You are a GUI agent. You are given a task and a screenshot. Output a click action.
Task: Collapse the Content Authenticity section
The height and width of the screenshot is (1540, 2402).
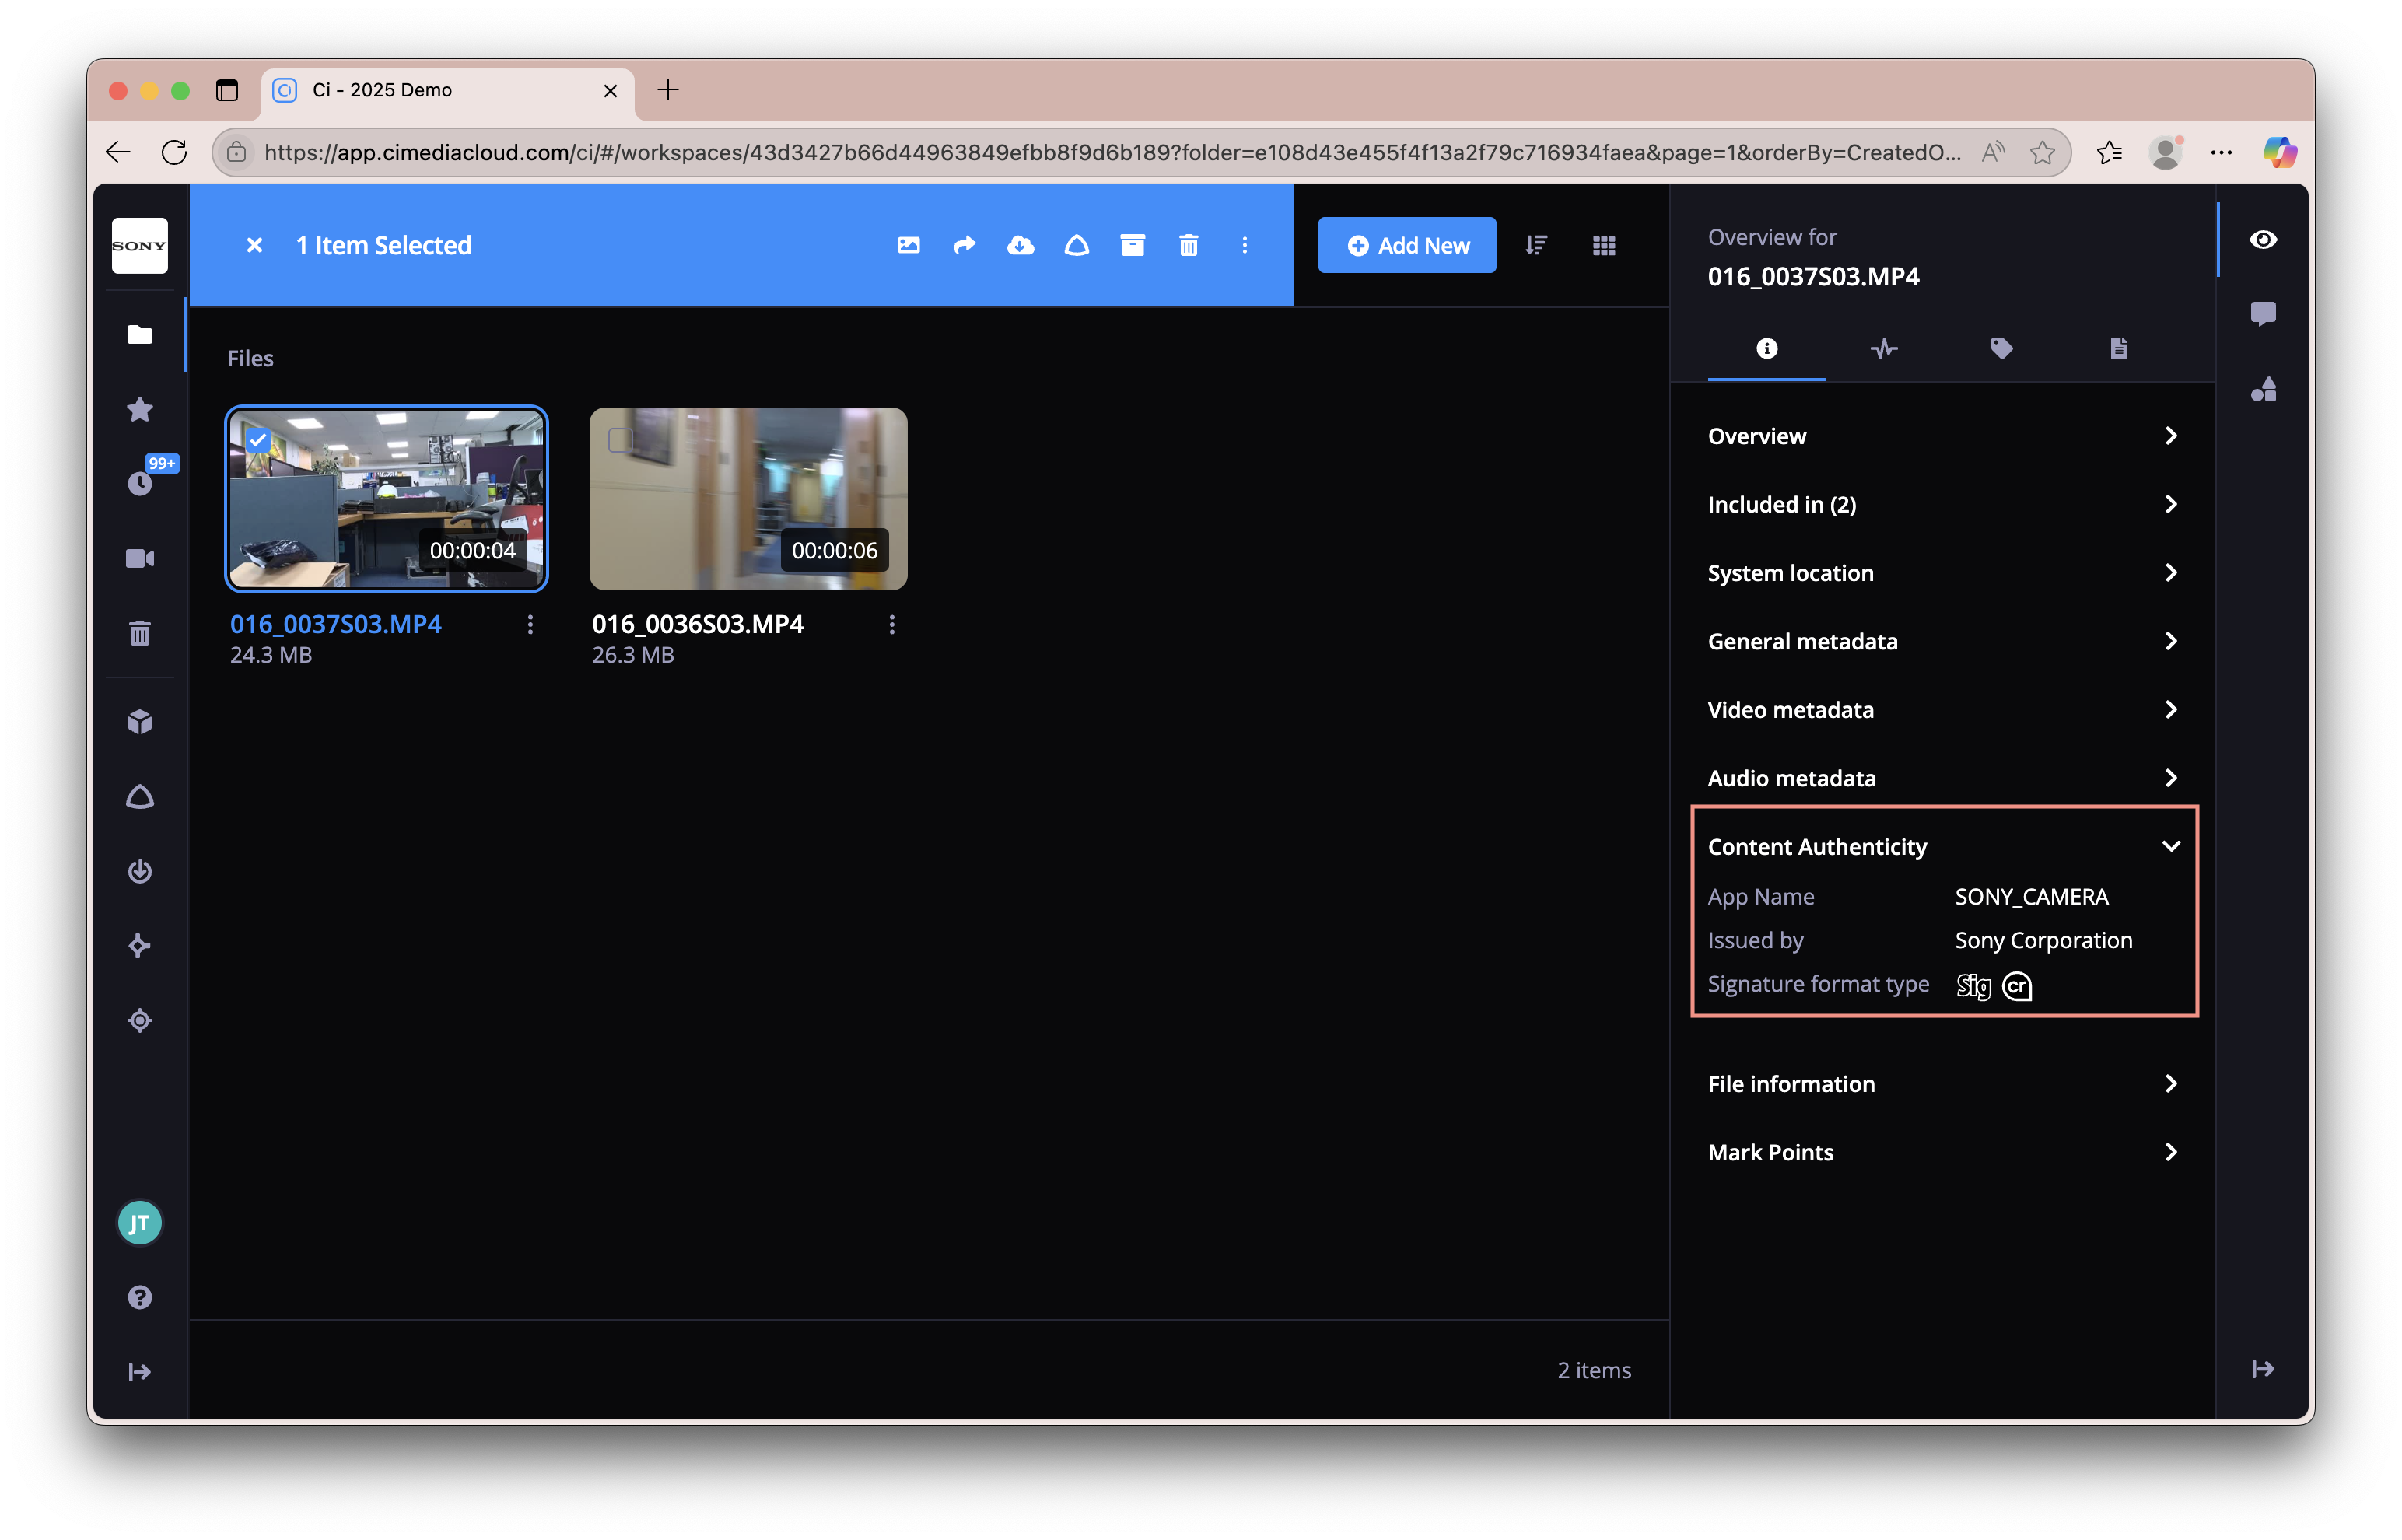1943,846
